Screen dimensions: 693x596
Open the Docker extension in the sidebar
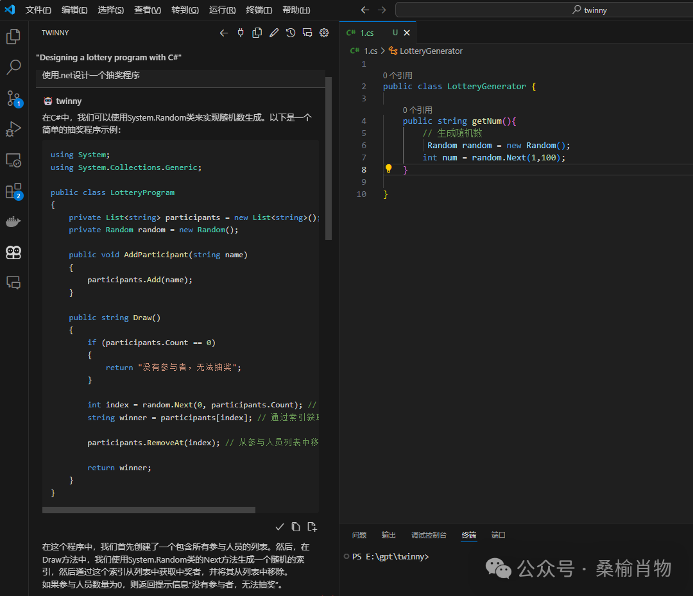pyautogui.click(x=13, y=221)
